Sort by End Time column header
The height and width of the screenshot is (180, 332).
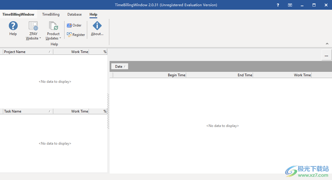tap(219, 75)
